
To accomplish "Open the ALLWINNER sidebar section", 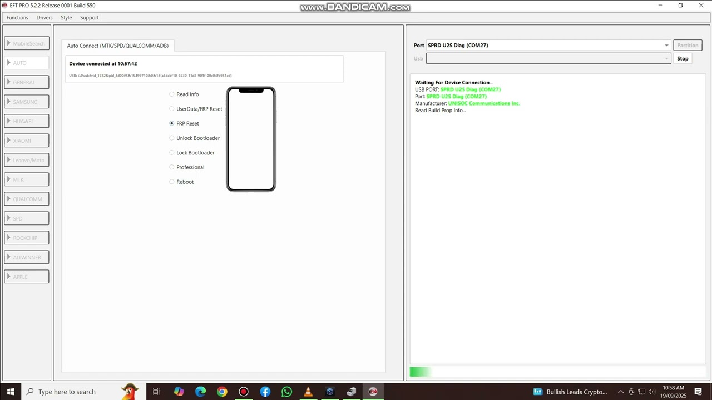I will pyautogui.click(x=27, y=257).
